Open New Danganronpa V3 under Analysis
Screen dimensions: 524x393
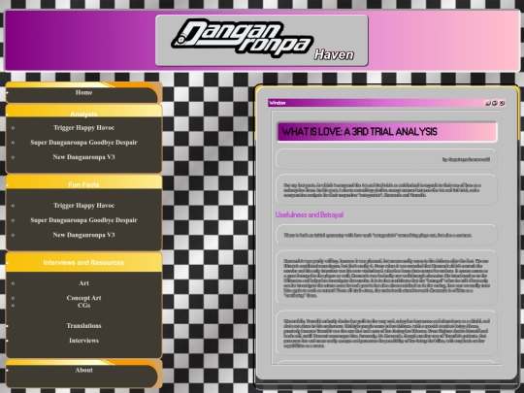83,157
